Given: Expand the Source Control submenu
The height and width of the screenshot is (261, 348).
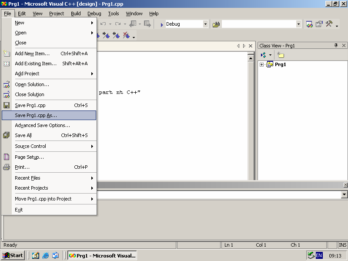Looking at the screenshot, I should [x=49, y=146].
